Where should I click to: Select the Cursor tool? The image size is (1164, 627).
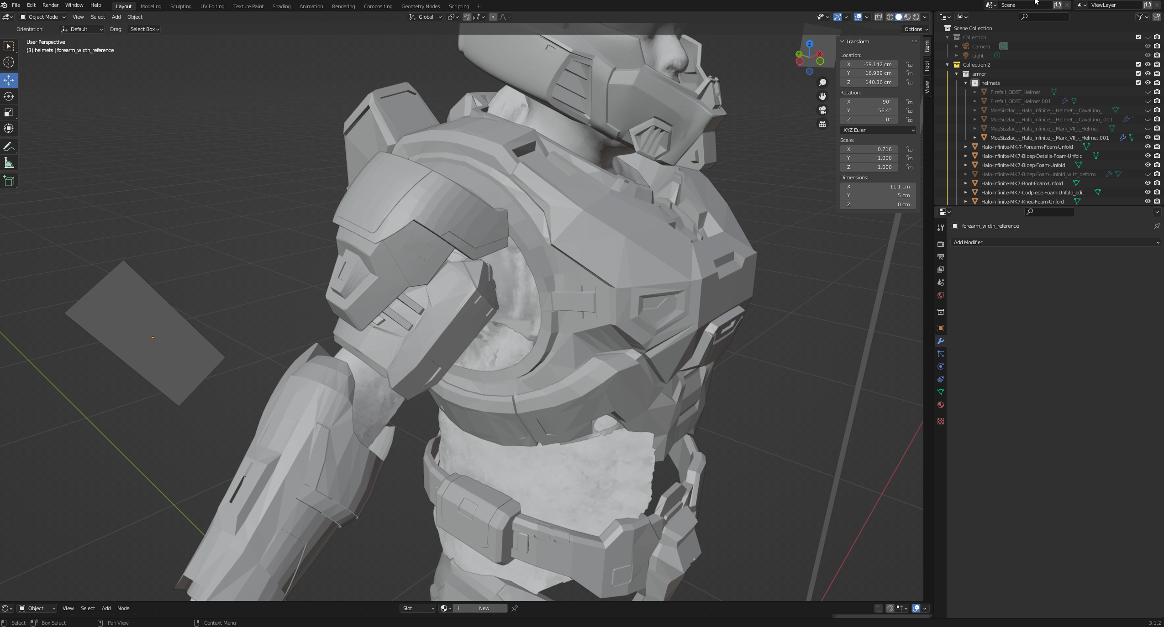click(9, 62)
